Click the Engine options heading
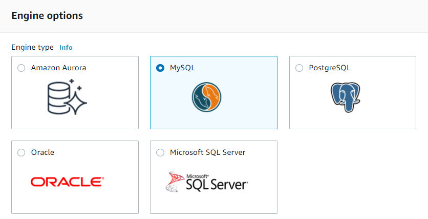 click(47, 16)
